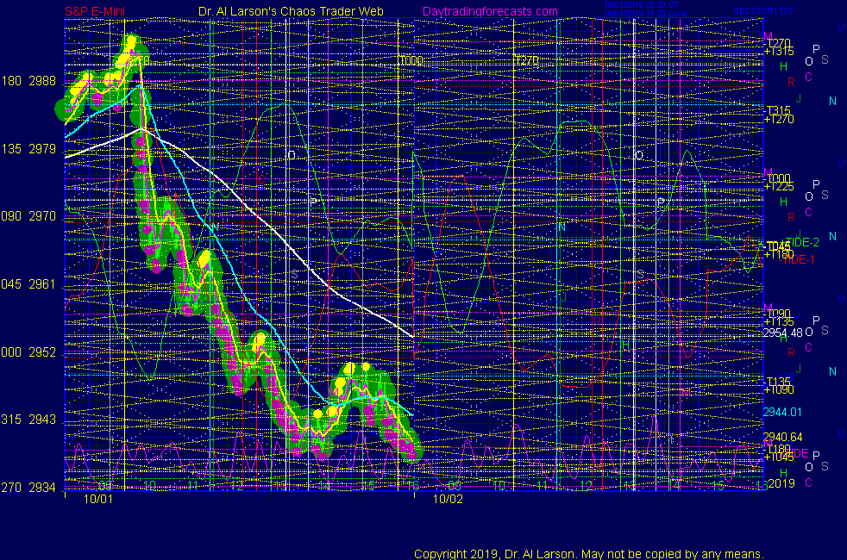847x560 pixels.
Task: Click the spcctom.txt file name
Action: (762, 9)
